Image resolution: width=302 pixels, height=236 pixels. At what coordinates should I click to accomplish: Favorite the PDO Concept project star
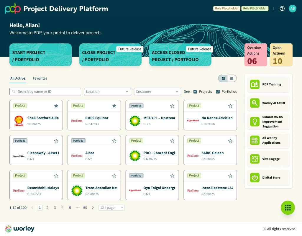pyautogui.click(x=172, y=141)
